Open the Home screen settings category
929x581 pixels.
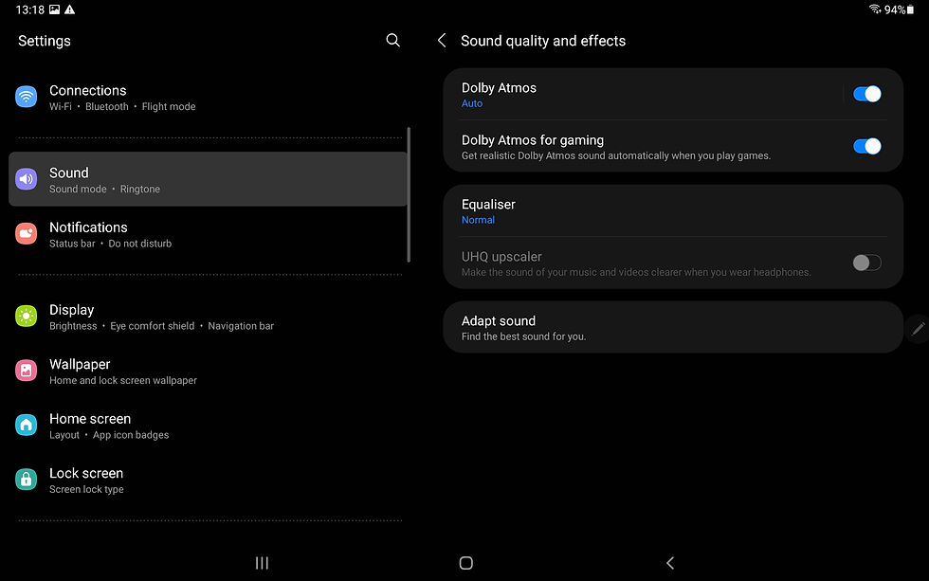[208, 426]
